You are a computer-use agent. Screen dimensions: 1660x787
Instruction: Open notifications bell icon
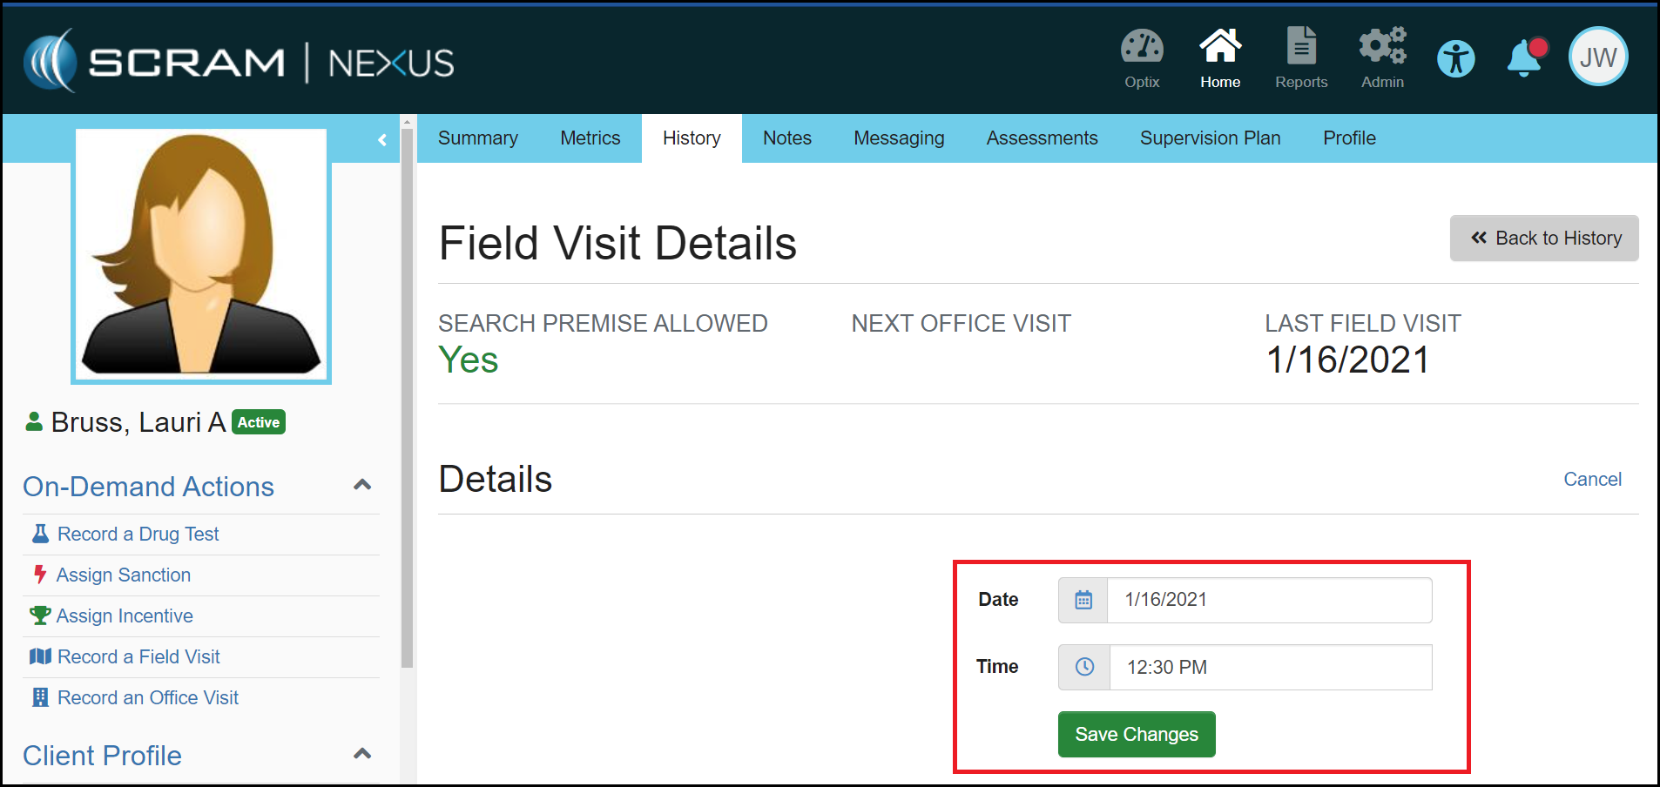coord(1524,59)
